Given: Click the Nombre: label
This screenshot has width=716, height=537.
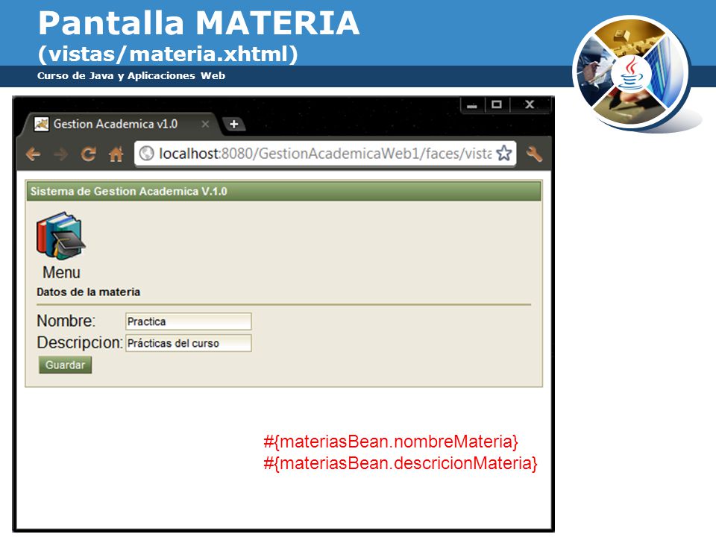Looking at the screenshot, I should tap(66, 321).
